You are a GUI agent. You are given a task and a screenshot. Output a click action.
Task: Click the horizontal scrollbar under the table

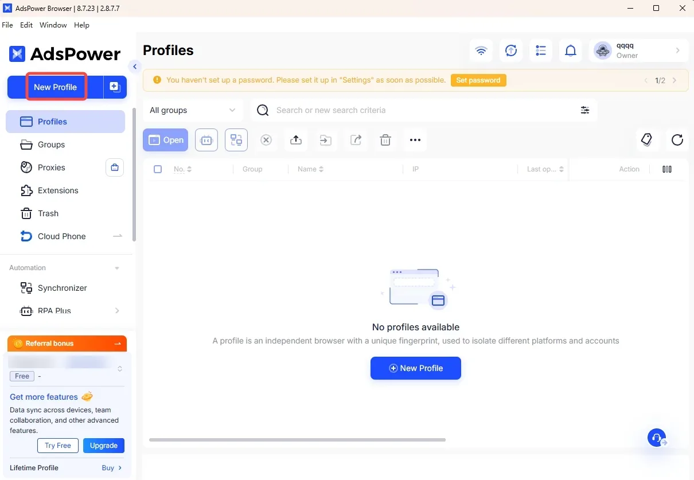[297, 440]
